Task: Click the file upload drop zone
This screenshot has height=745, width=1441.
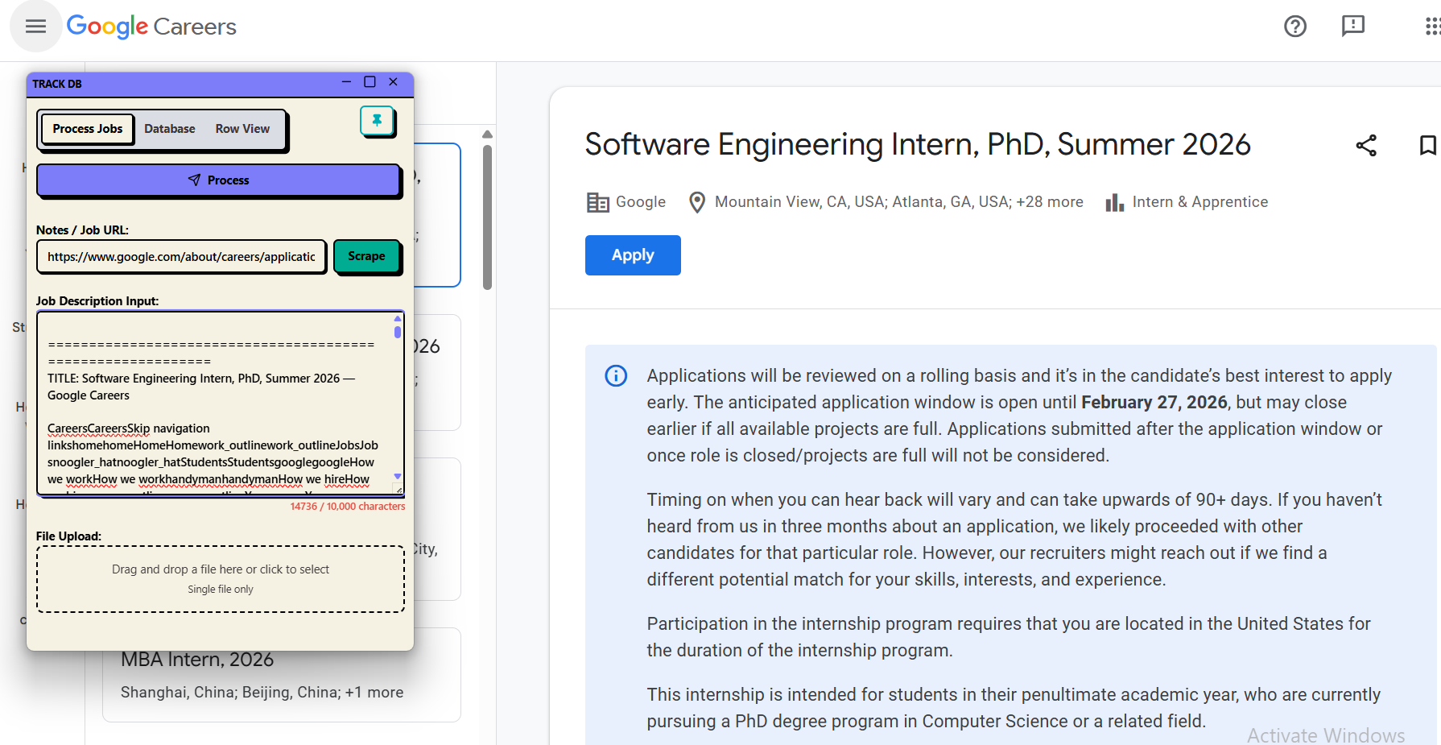Action: pyautogui.click(x=221, y=579)
